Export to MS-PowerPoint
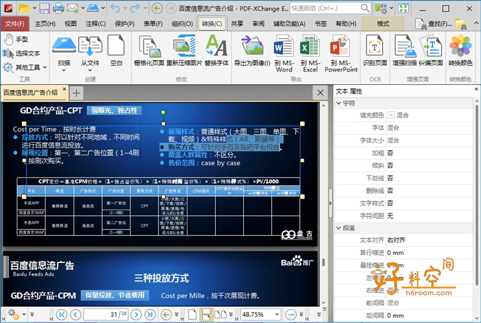481x323 pixels. [x=341, y=54]
